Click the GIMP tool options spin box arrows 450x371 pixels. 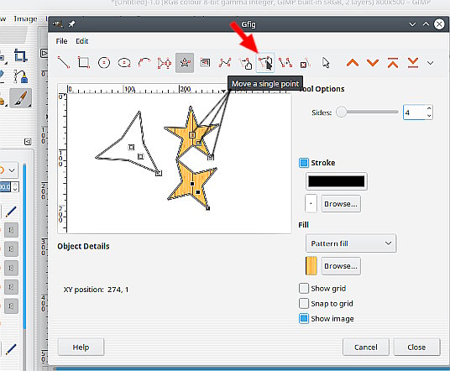(x=15, y=187)
